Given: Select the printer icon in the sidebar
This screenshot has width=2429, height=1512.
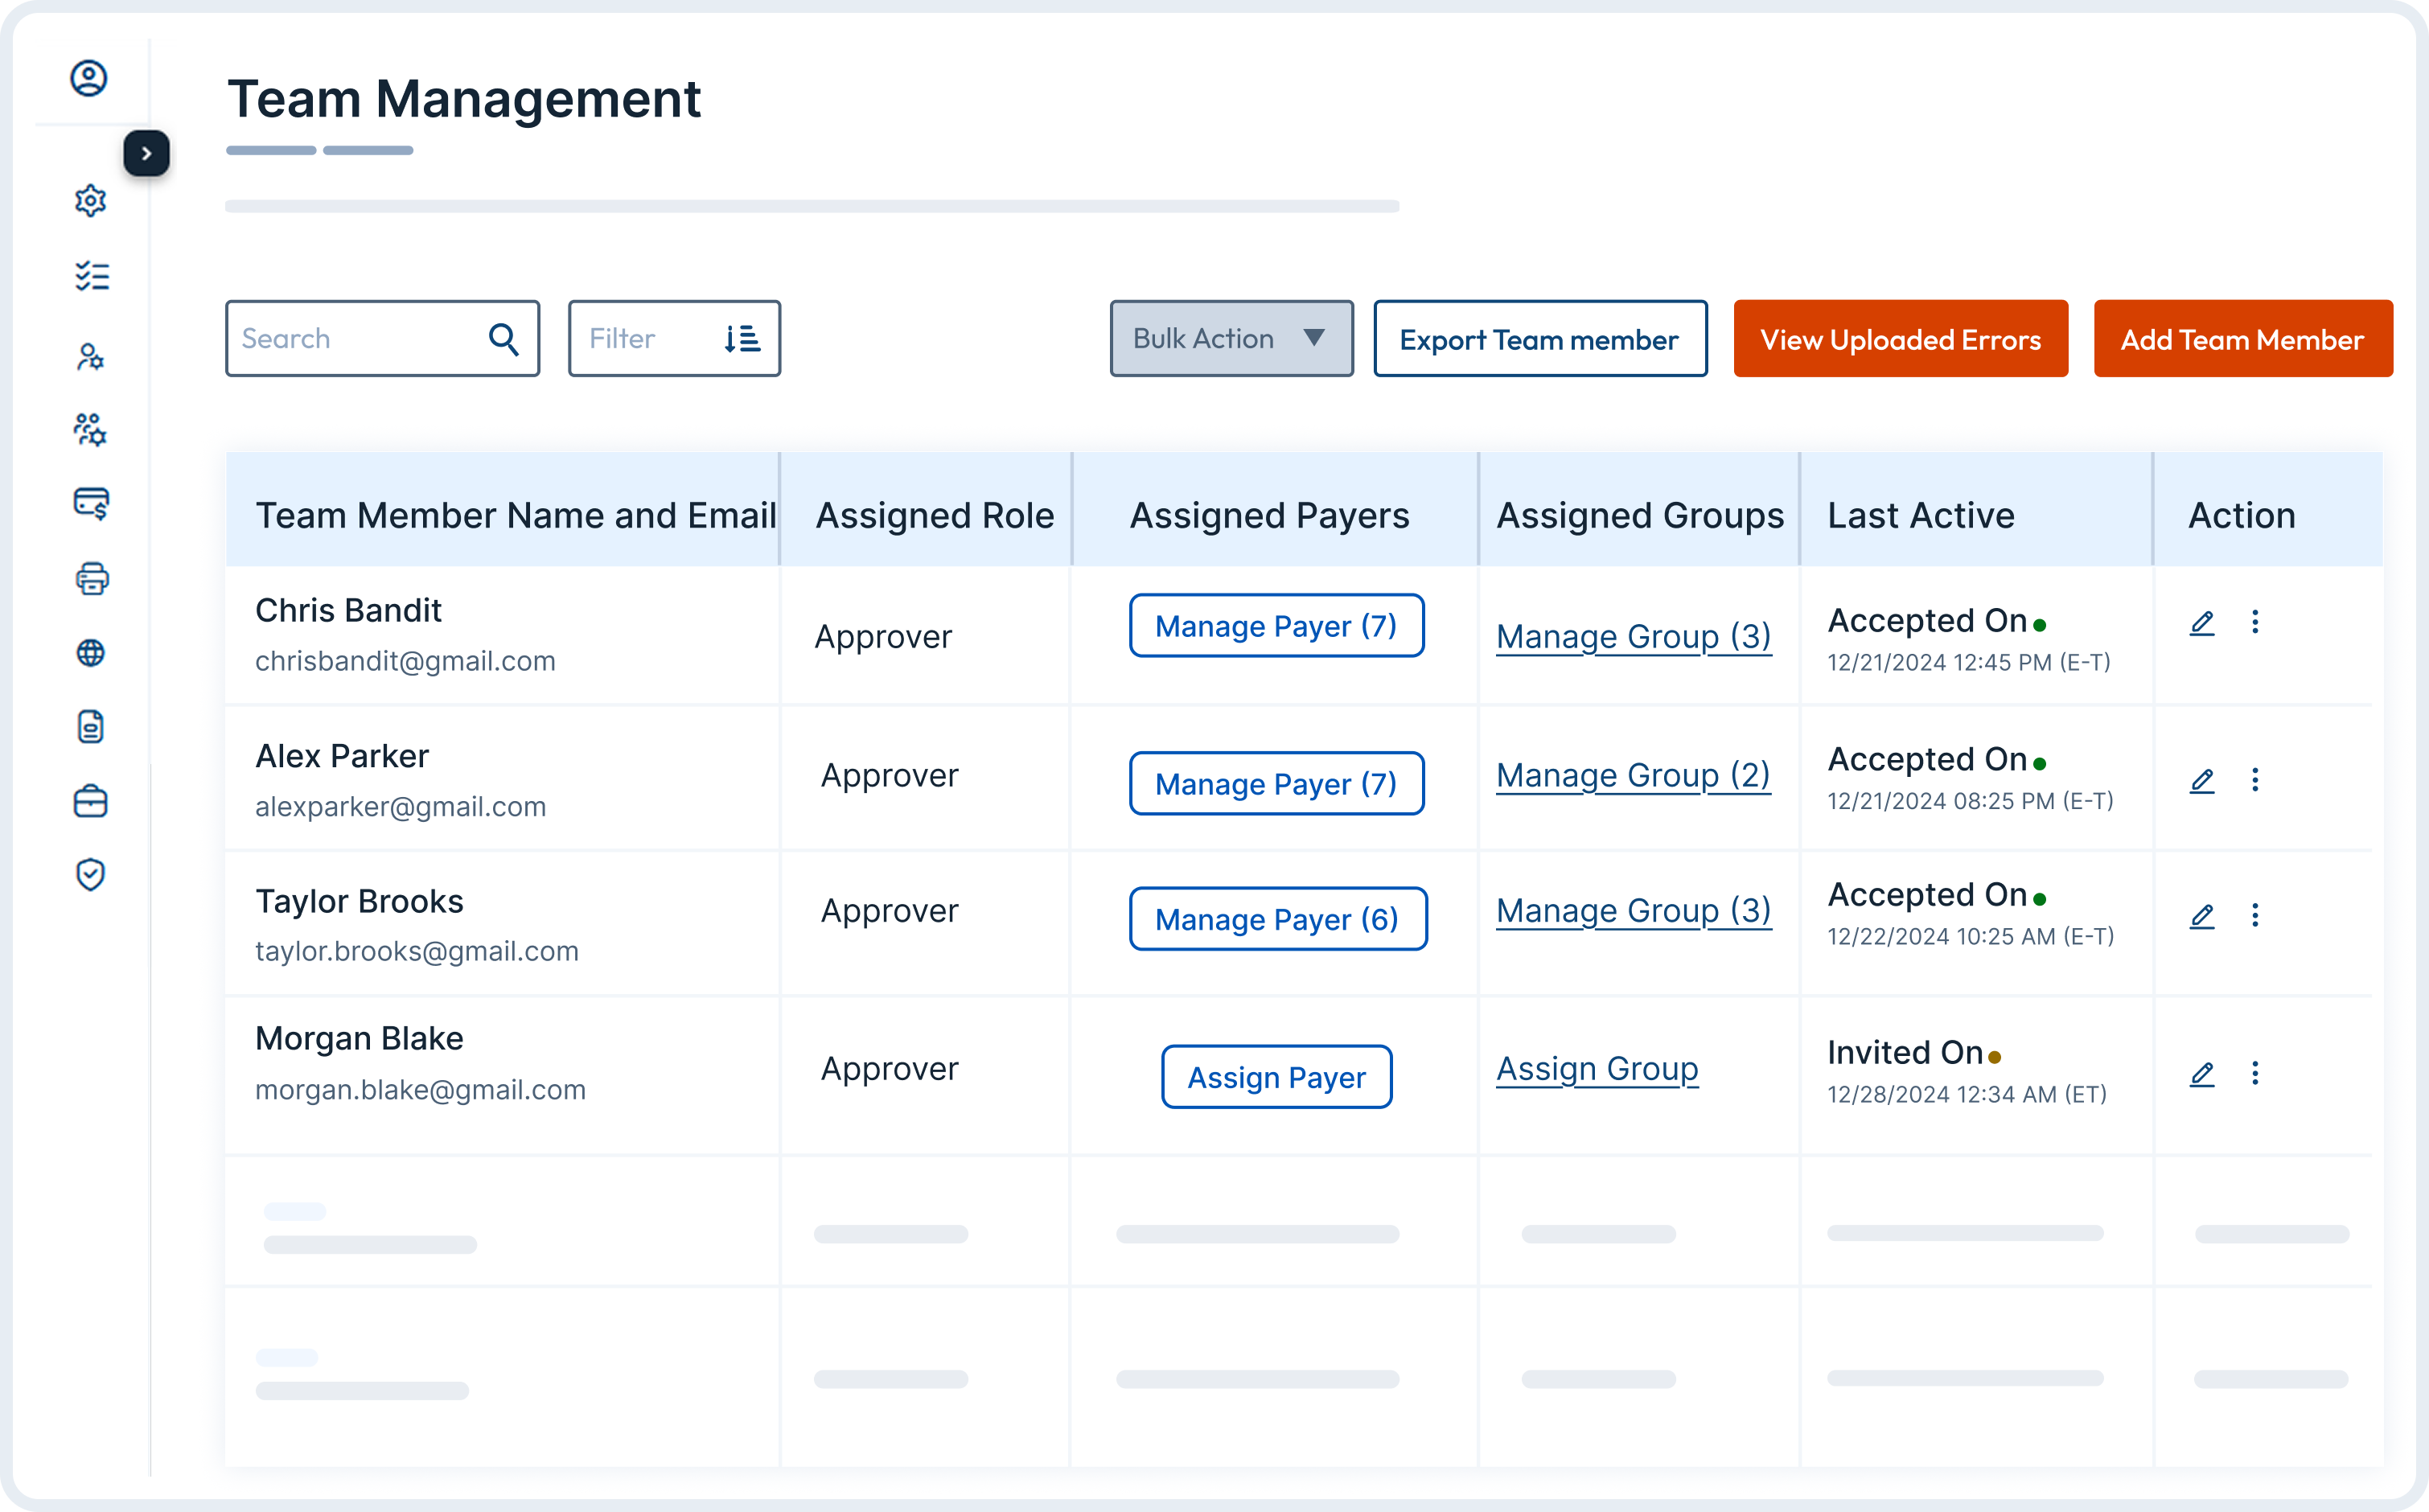Looking at the screenshot, I should coord(92,578).
